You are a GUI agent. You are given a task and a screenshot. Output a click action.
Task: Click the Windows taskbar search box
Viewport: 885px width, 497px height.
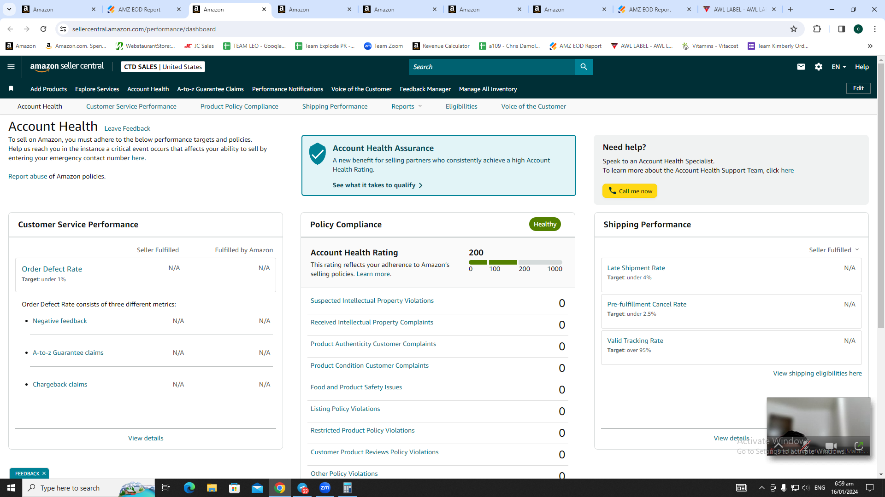pos(88,488)
